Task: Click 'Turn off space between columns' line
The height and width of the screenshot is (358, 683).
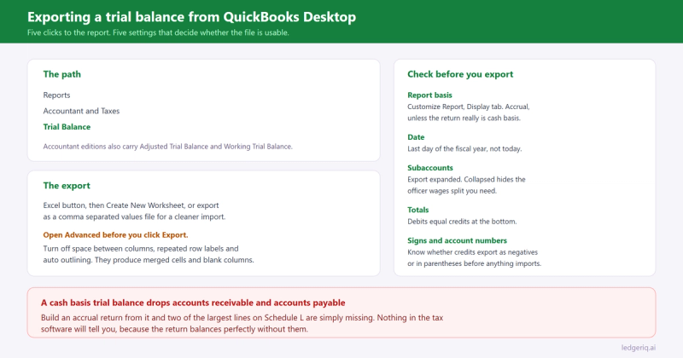Action: (141, 249)
